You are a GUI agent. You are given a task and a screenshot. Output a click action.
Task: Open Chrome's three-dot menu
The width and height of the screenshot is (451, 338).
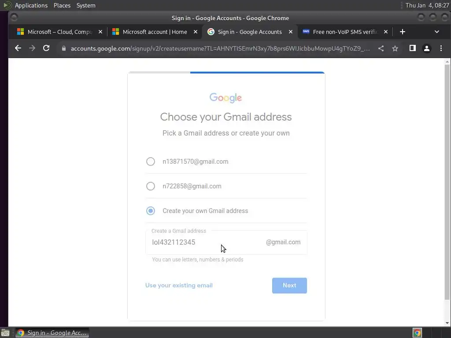[441, 48]
